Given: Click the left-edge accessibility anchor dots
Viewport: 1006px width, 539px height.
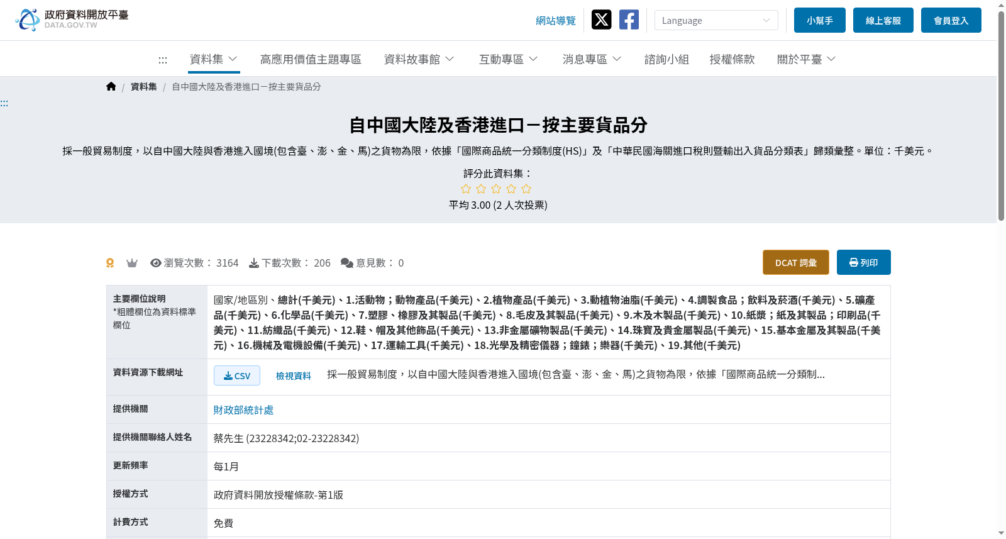Looking at the screenshot, I should click(4, 104).
